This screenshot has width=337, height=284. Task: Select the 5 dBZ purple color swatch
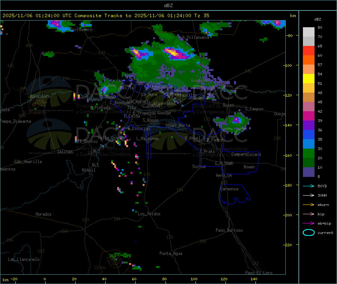click(x=309, y=172)
